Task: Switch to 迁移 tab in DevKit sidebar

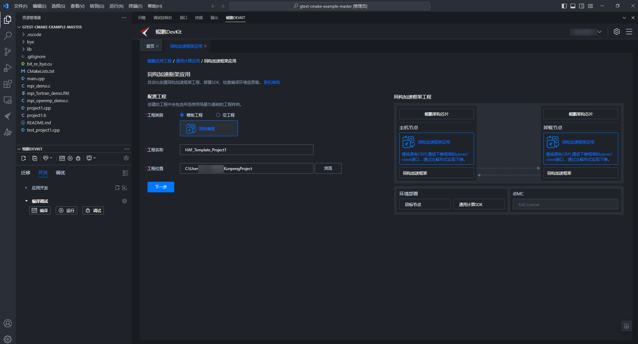Action: tap(25, 173)
